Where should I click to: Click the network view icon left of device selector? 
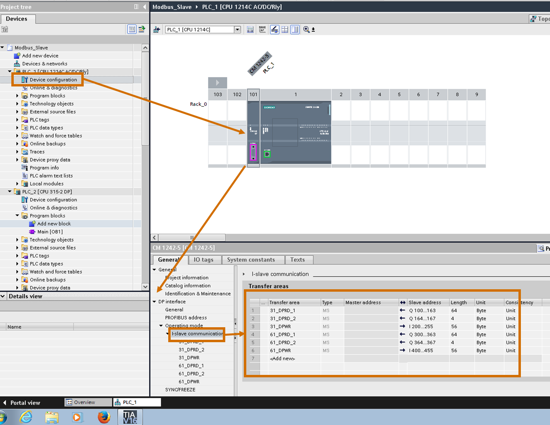pos(157,29)
